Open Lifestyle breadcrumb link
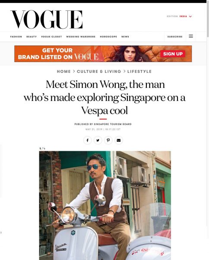This screenshot has width=209, height=260. [139, 71]
